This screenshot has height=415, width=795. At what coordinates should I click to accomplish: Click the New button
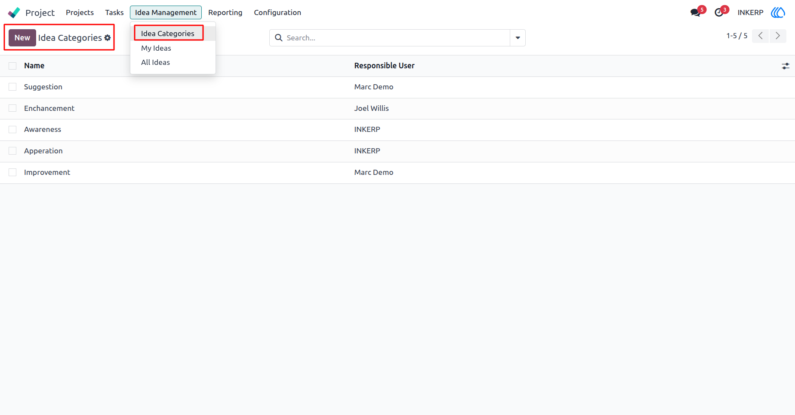coord(22,38)
